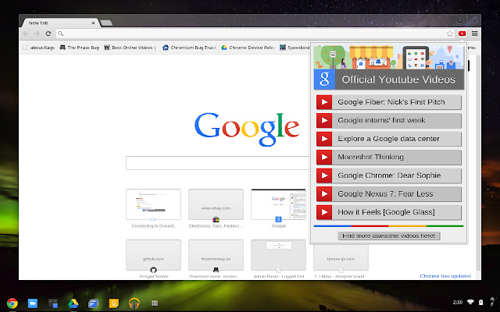The height and width of the screenshot is (312, 500).
Task: Maximize the browser window
Action: tap(460, 21)
